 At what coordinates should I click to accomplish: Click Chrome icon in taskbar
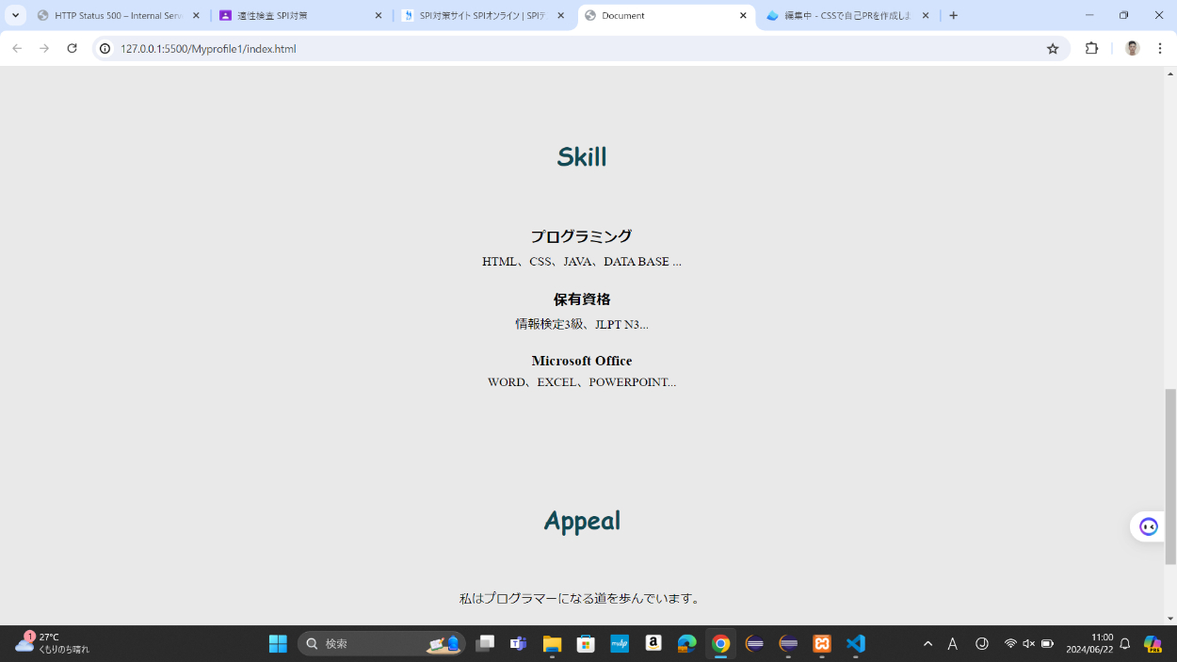coord(720,644)
